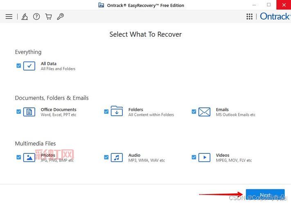291x204 pixels.
Task: Click the microscope tools icon
Action: (25, 17)
